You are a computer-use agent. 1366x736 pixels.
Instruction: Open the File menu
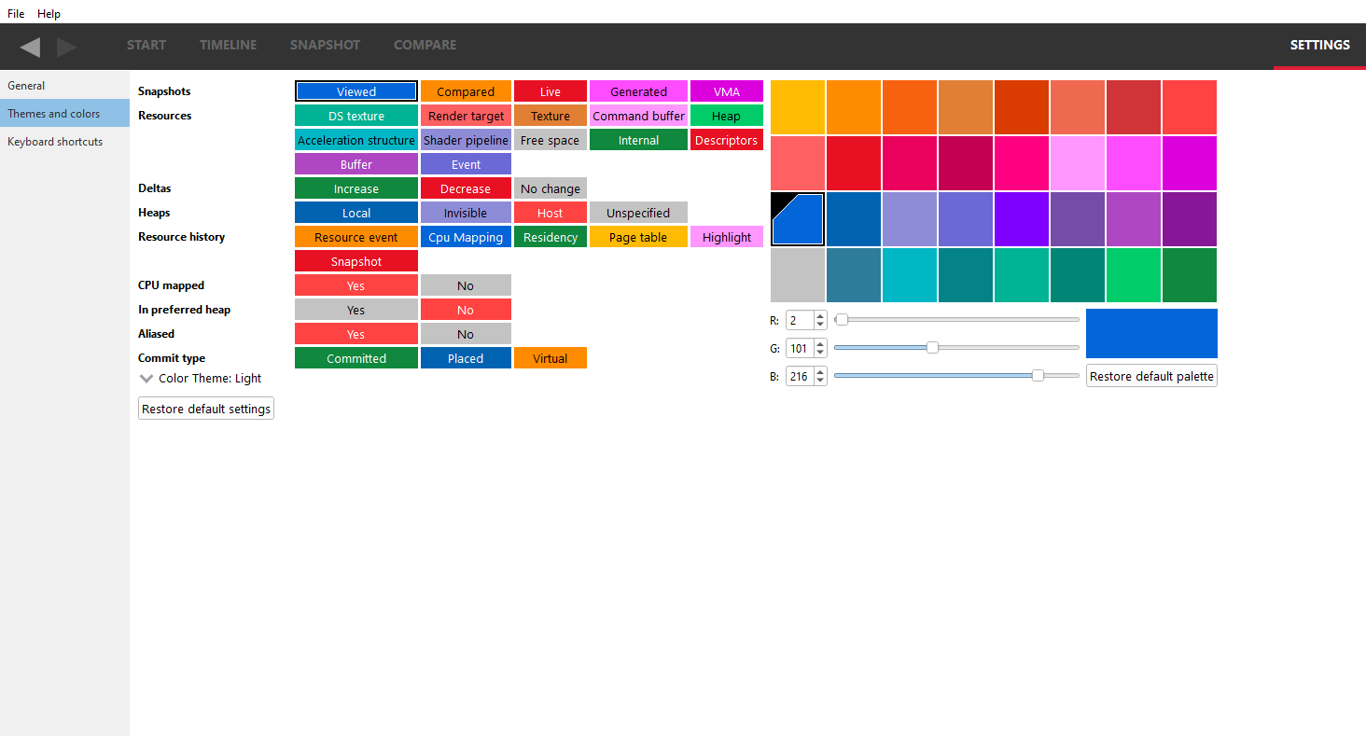click(x=16, y=14)
